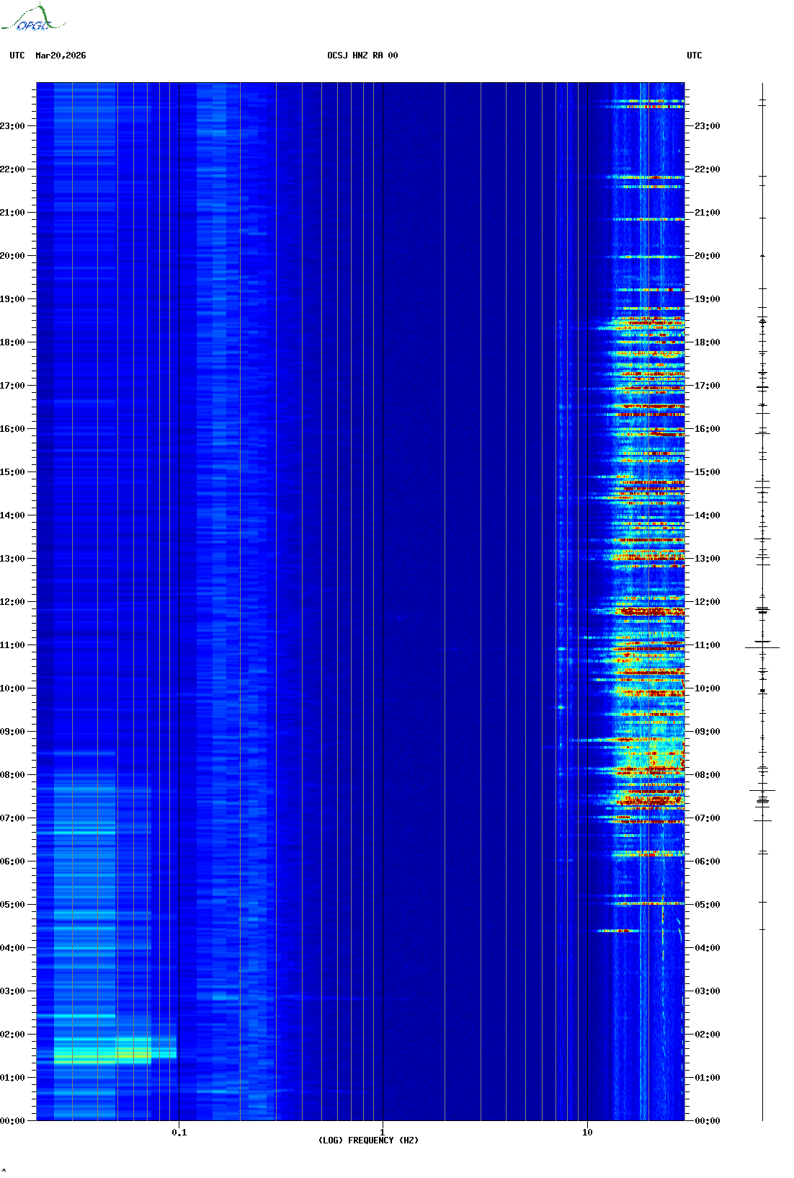The width and height of the screenshot is (794, 1178).
Task: Click the 0.1 frequency axis label
Action: coord(179,1133)
